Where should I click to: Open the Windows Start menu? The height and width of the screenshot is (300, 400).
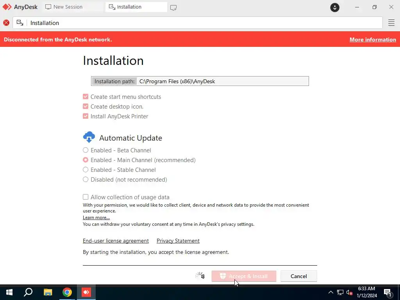[9, 292]
